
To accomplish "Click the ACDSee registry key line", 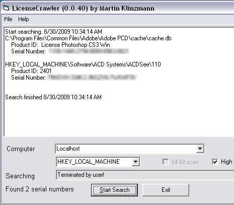I will (x=83, y=64).
